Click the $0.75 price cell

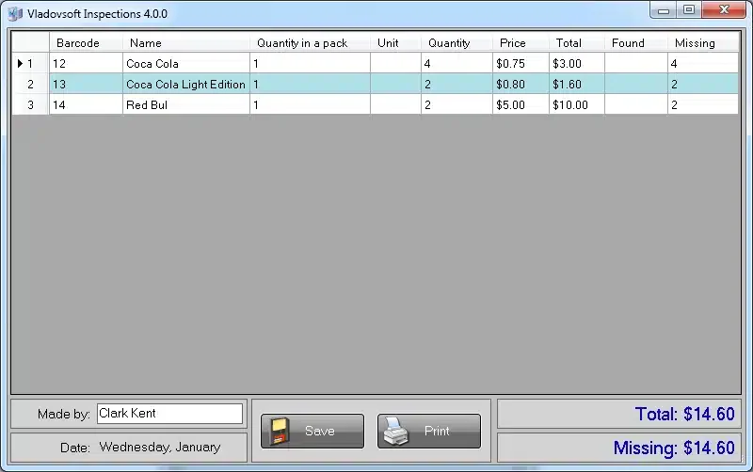[x=521, y=63]
